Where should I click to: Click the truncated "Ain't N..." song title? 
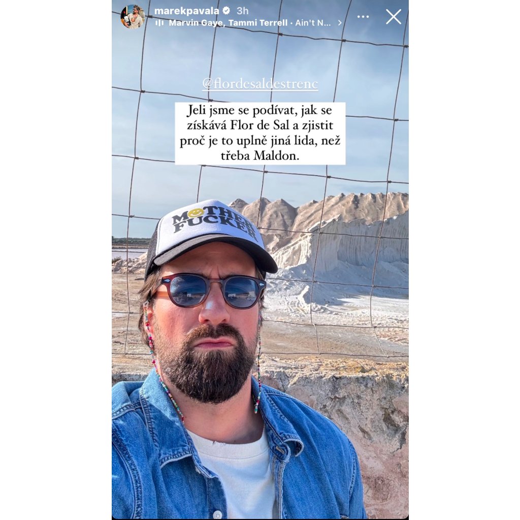pyautogui.click(x=313, y=23)
